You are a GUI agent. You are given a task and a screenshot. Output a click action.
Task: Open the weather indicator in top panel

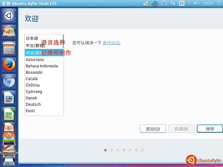pyautogui.click(x=146, y=3)
